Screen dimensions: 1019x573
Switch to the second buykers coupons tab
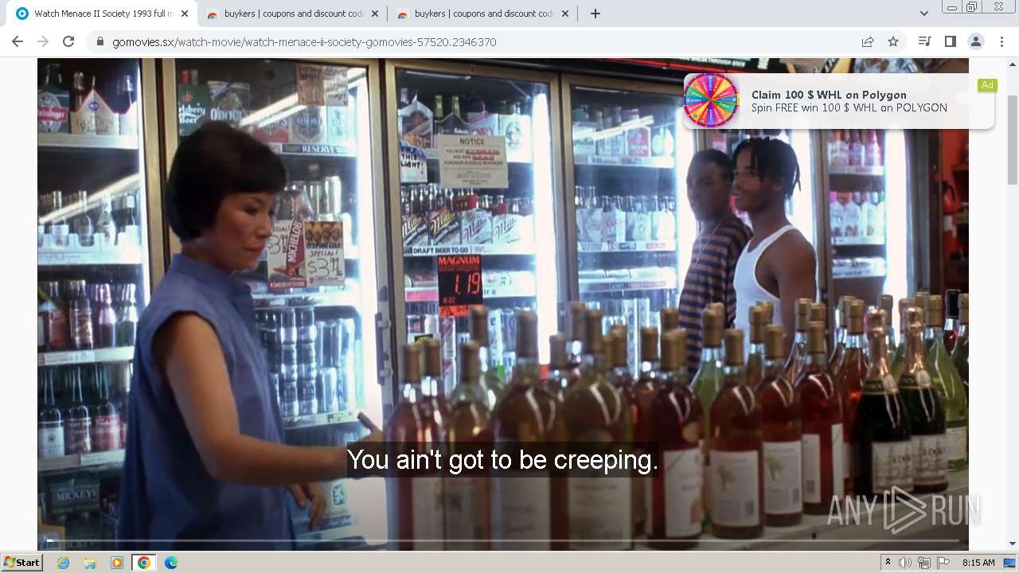click(x=482, y=14)
